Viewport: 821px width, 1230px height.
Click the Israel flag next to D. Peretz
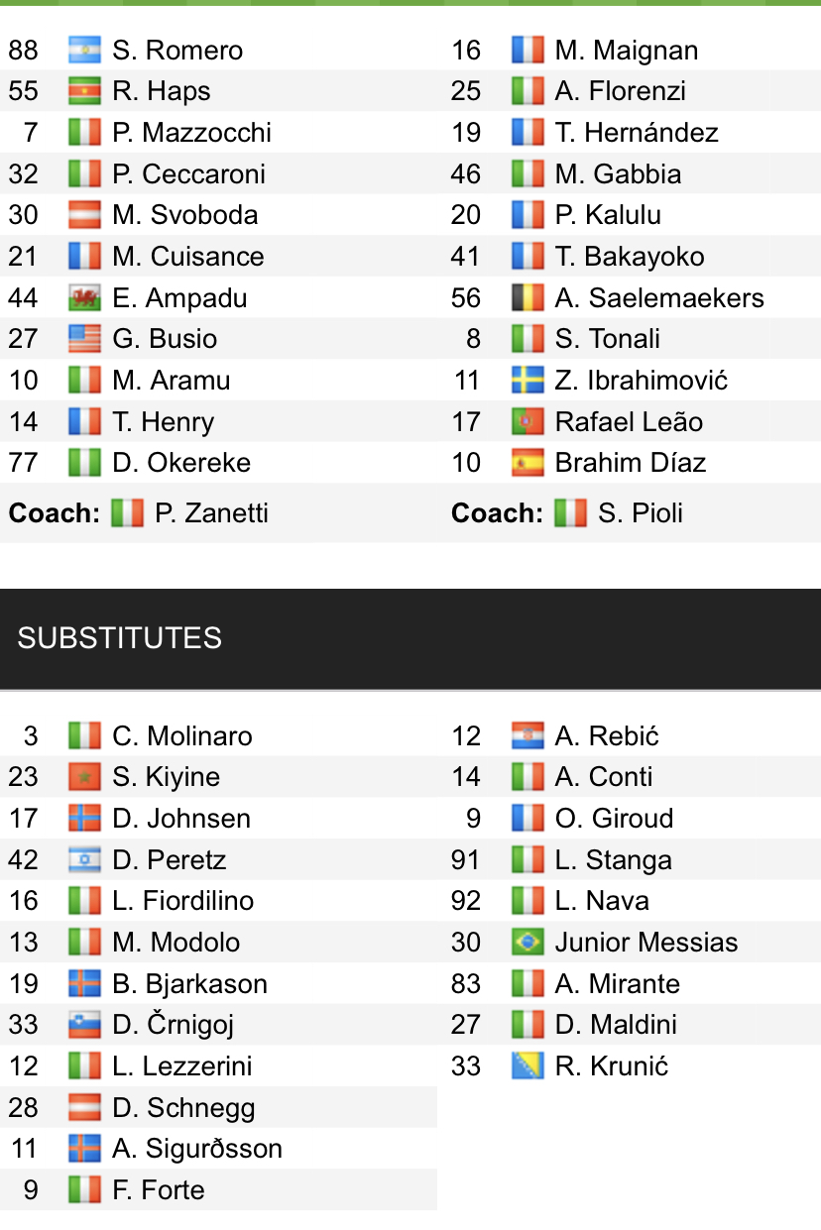coord(84,859)
